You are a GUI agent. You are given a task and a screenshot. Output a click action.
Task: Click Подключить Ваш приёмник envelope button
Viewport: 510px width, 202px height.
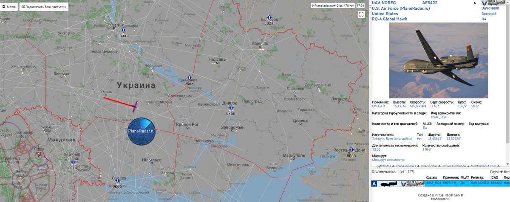click(x=44, y=7)
